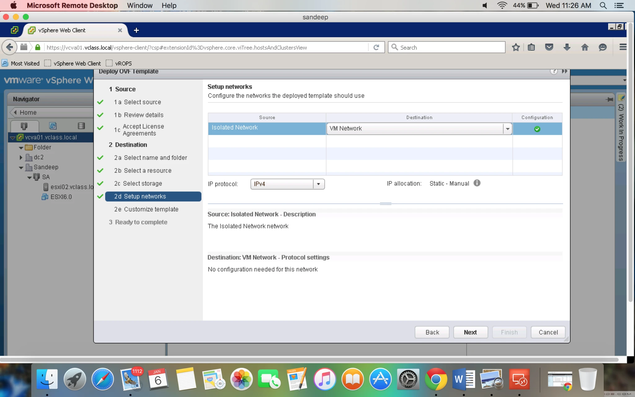
Task: Click the double-arrow minimize wizard icon
Action: (x=564, y=71)
